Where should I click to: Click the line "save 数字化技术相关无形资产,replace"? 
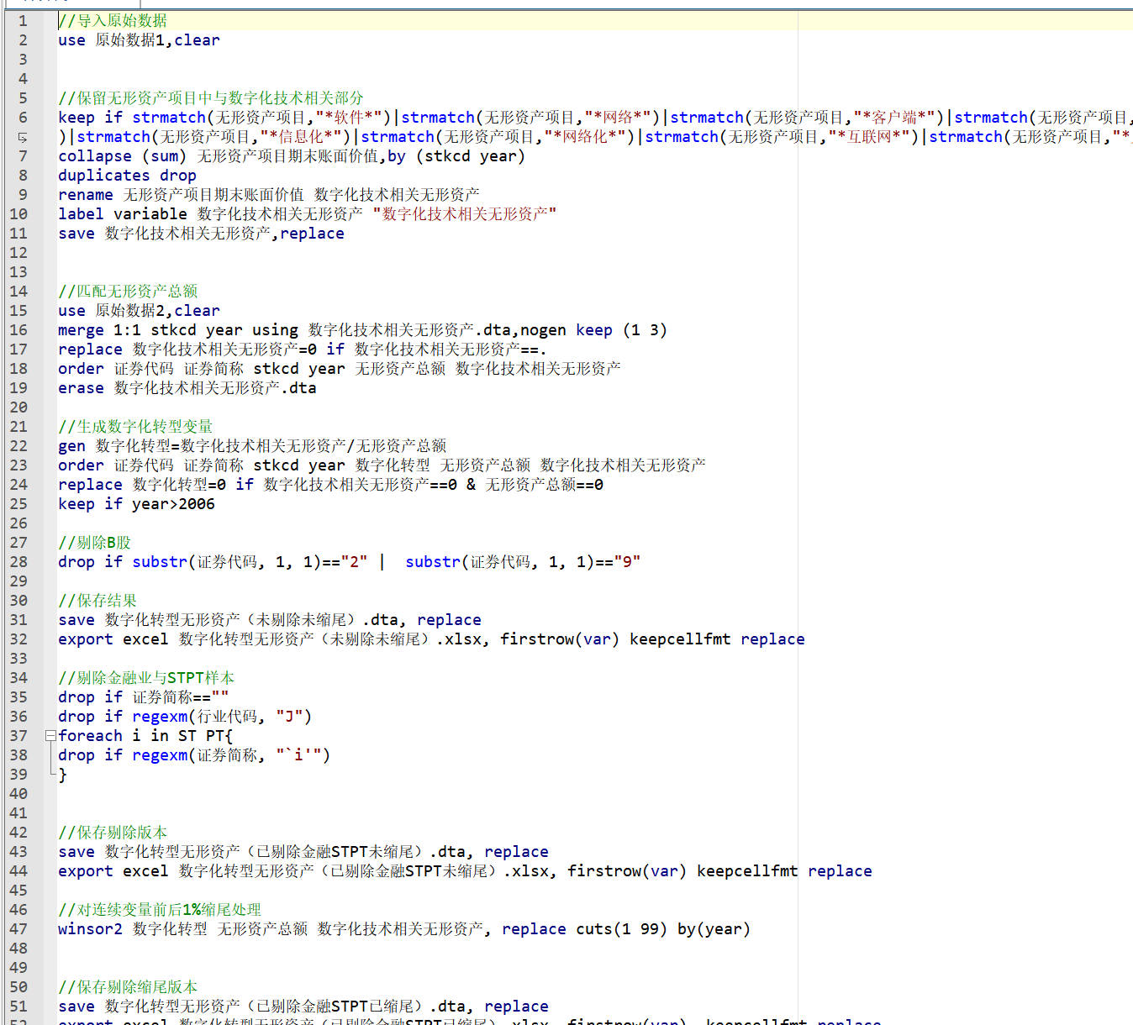pos(201,233)
